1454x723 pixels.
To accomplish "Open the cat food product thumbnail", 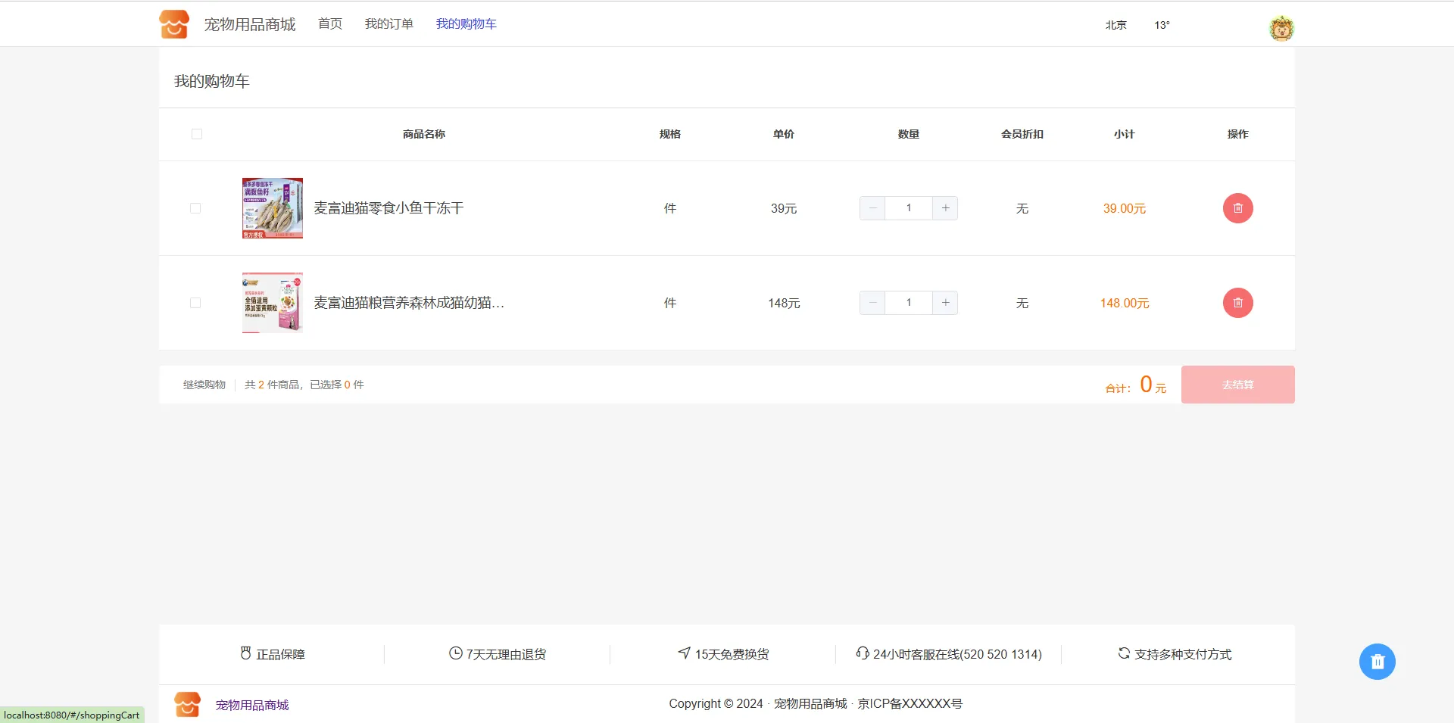I will click(273, 303).
